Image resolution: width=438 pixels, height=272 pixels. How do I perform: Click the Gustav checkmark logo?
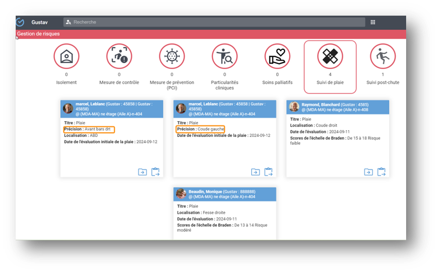point(20,22)
